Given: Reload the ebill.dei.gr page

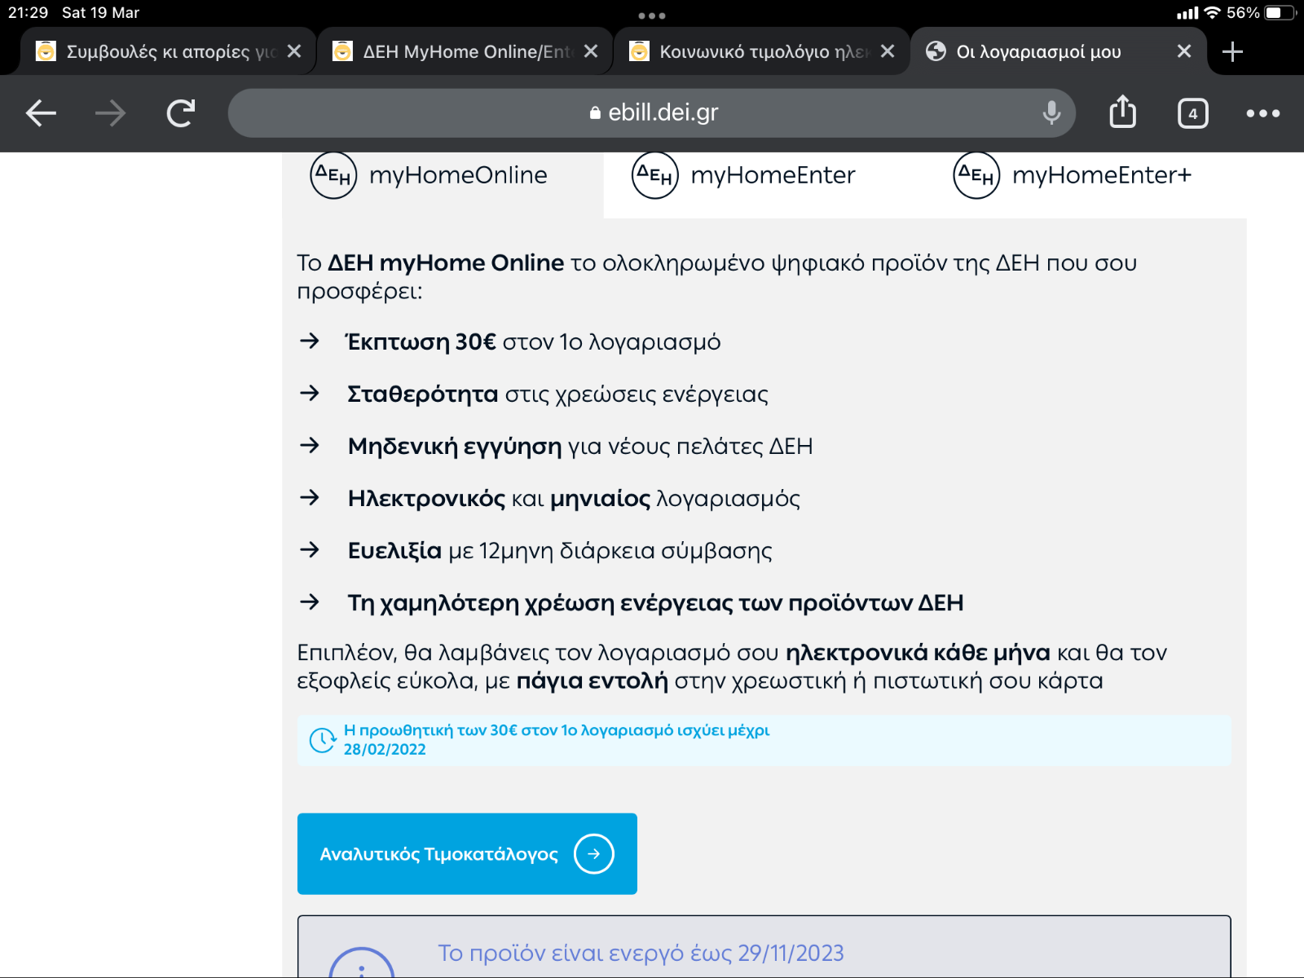Looking at the screenshot, I should 181,113.
